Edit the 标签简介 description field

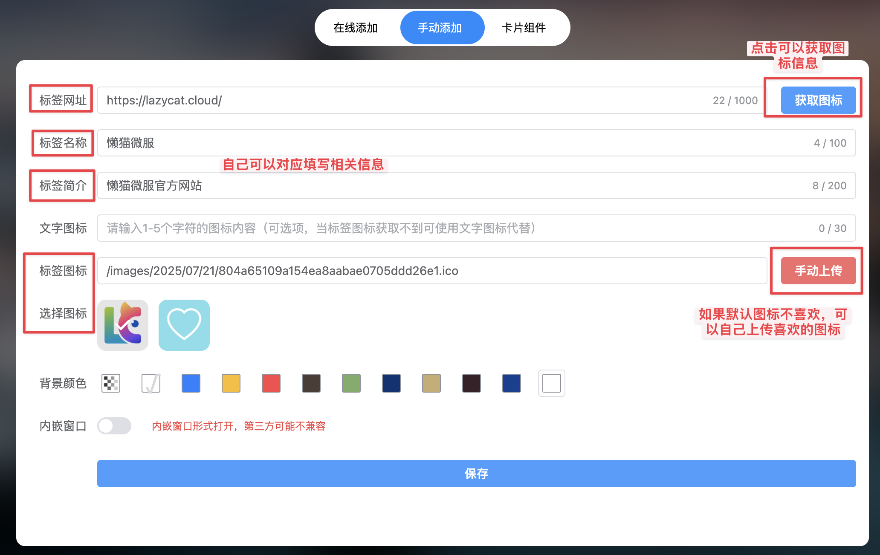(x=476, y=185)
